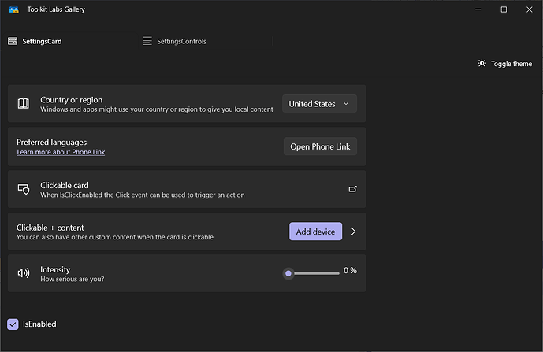Click the Toggle theme button

click(504, 64)
